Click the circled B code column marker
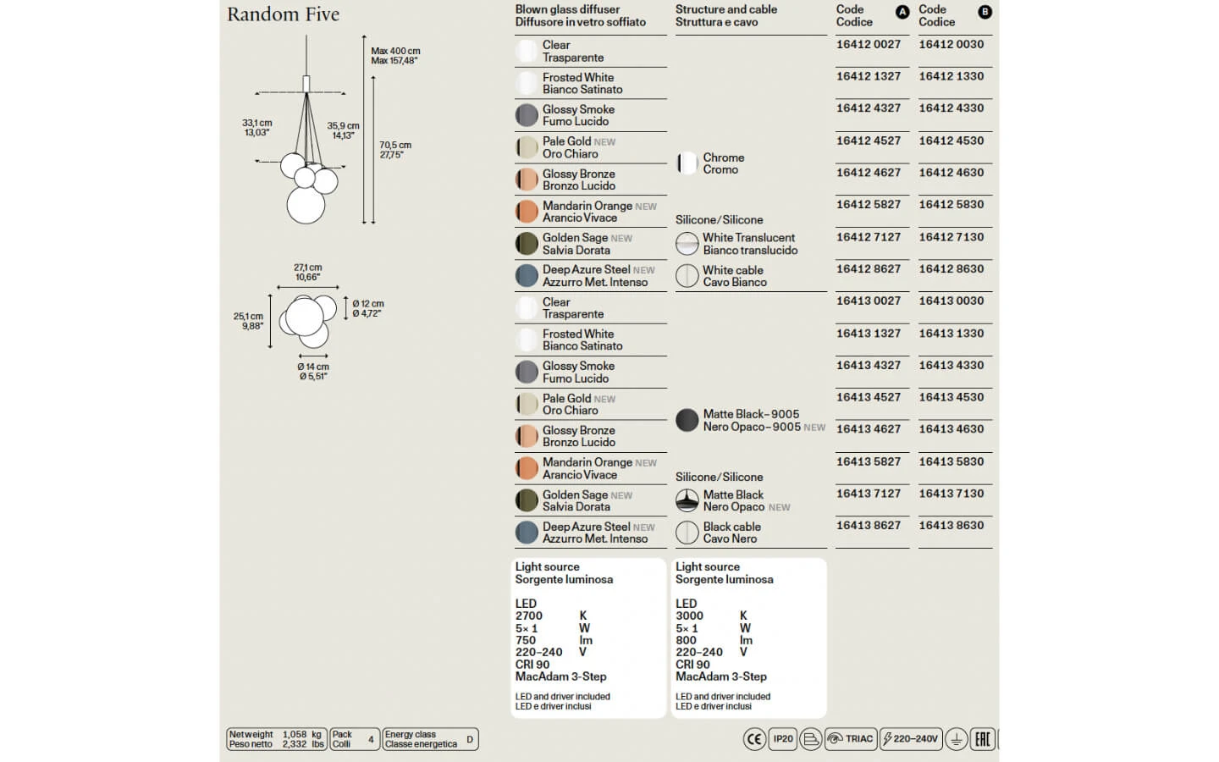 (x=985, y=12)
